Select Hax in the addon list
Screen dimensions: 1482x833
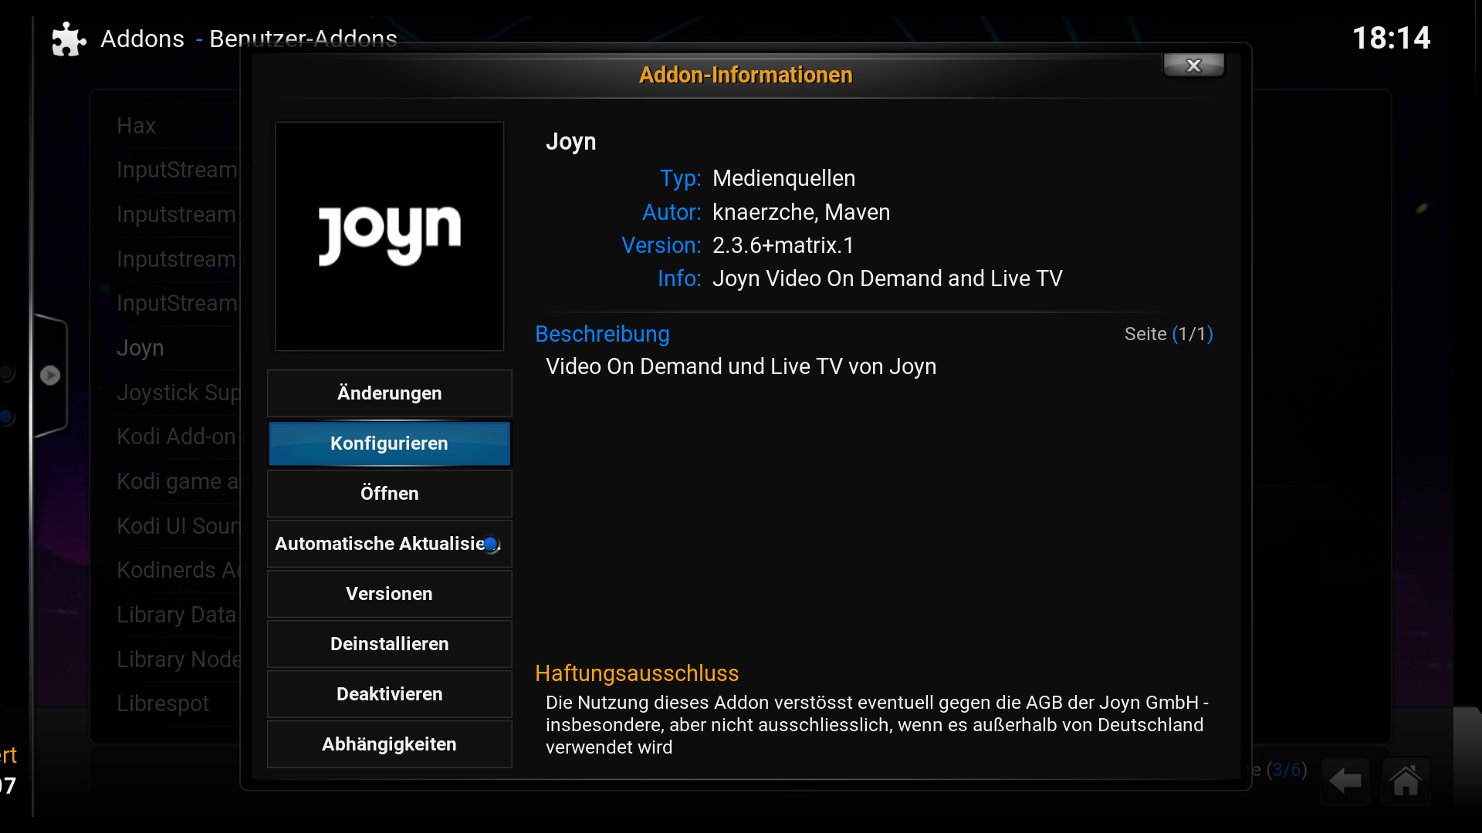[137, 126]
